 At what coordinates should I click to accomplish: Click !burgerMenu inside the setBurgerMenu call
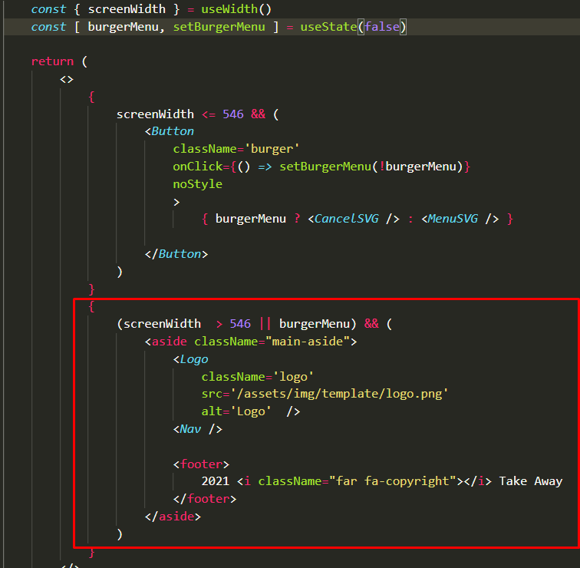[418, 167]
